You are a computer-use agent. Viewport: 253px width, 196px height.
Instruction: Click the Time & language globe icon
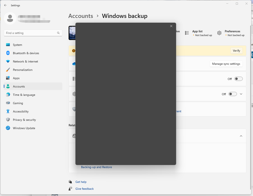[8, 95]
